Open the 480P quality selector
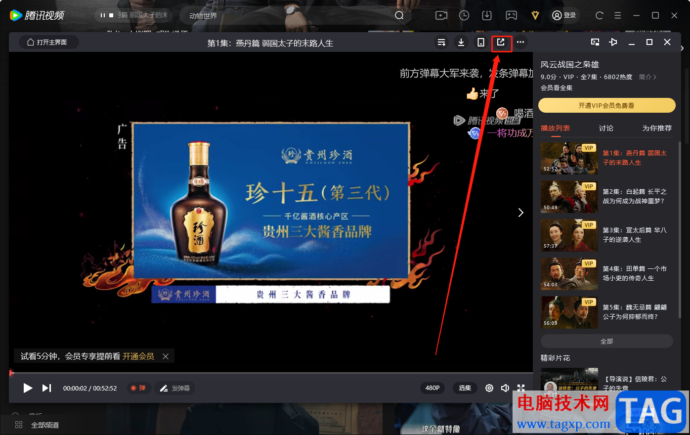The image size is (690, 435). [x=432, y=388]
